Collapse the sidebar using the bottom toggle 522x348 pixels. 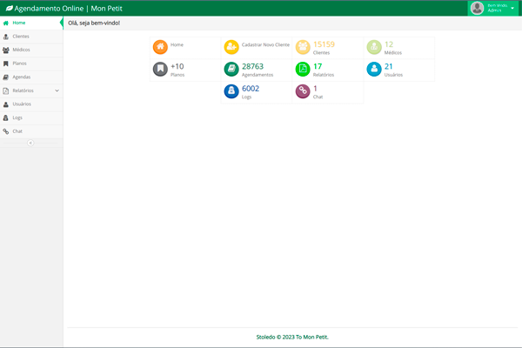pyautogui.click(x=30, y=143)
